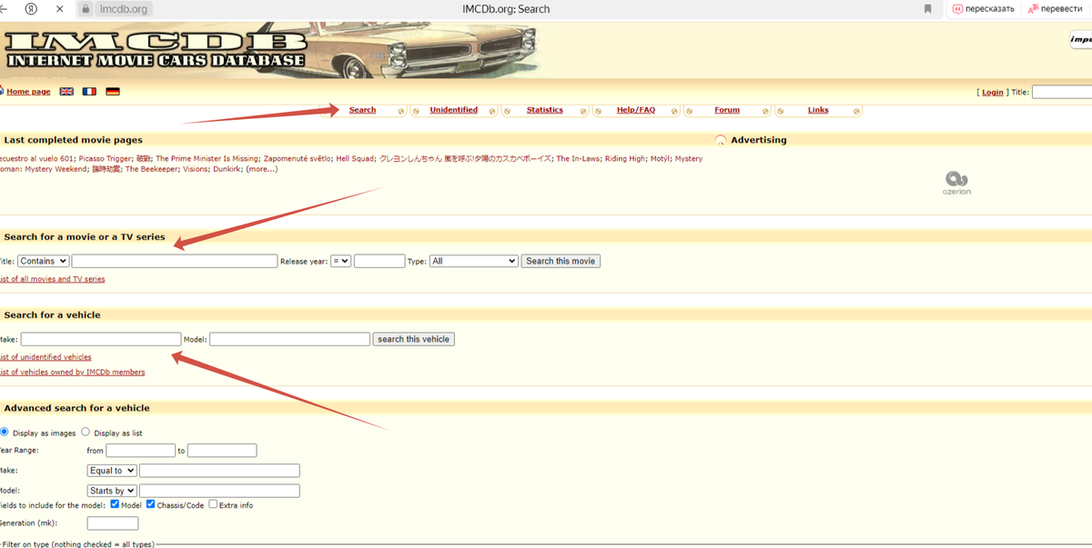Click the vehicle Make input field
This screenshot has width=1092, height=548.
point(101,339)
